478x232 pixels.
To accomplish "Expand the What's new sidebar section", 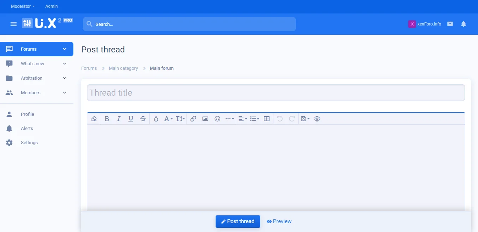I will tap(65, 64).
